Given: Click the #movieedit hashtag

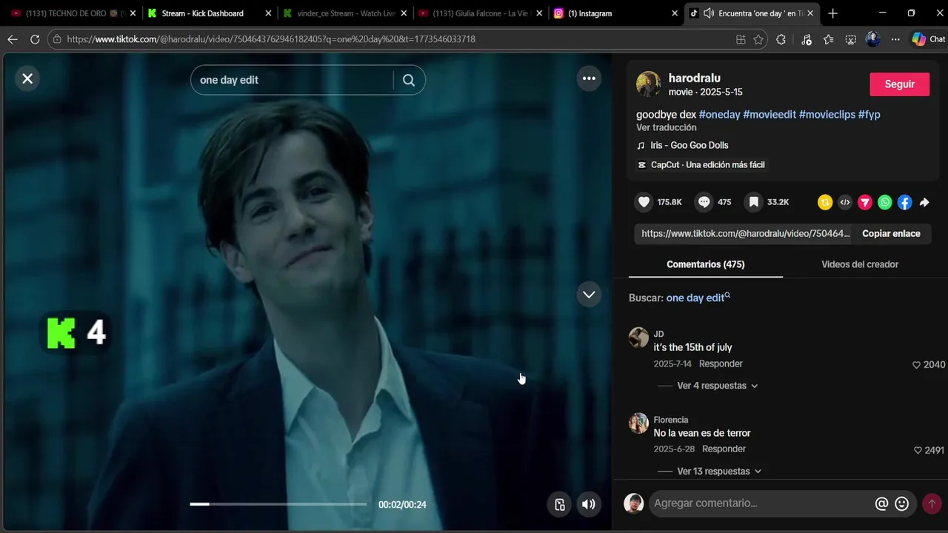Looking at the screenshot, I should click(x=770, y=115).
